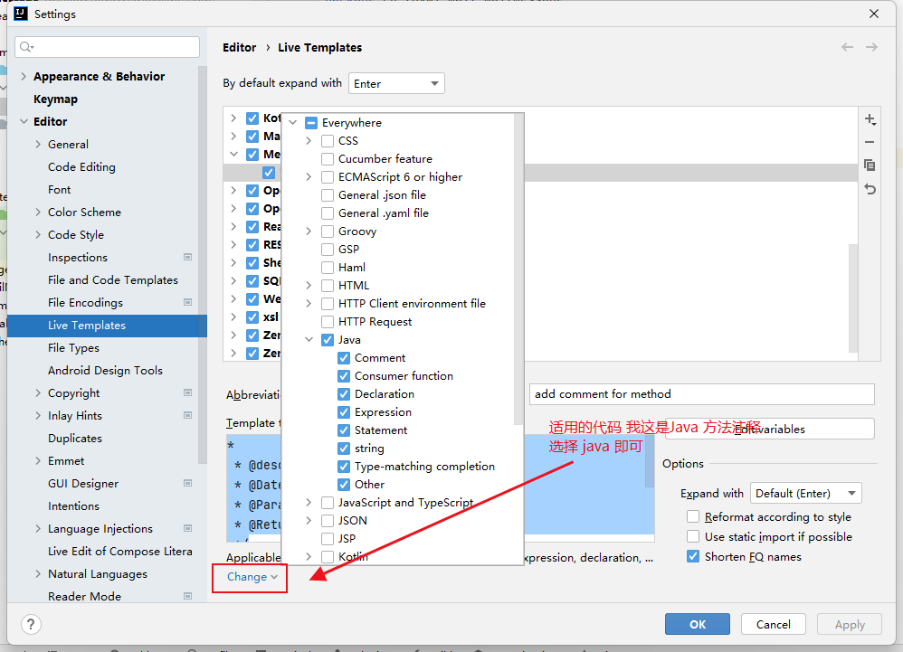Uncheck the Java context checkbox

pyautogui.click(x=328, y=340)
